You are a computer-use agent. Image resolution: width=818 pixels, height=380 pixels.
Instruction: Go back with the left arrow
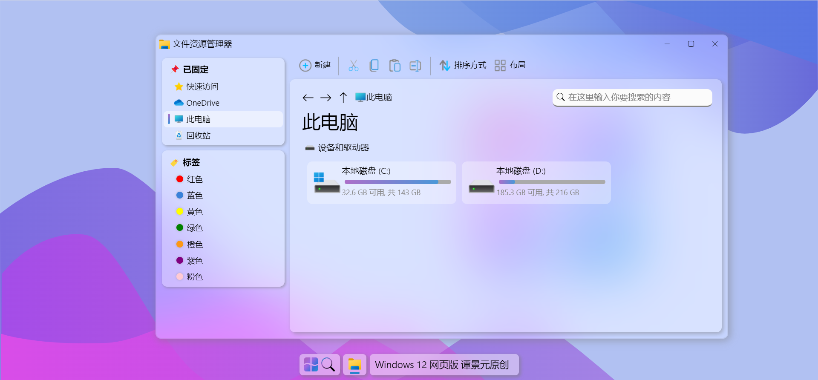[x=308, y=98]
